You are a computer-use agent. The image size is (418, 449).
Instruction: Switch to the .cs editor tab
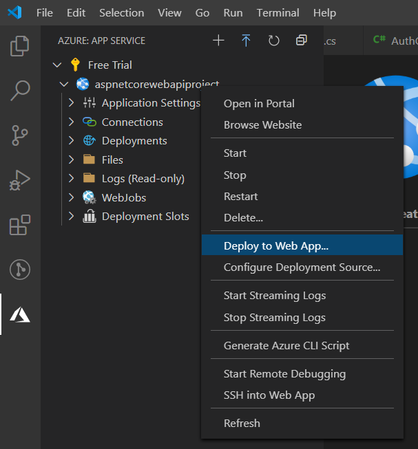point(344,41)
